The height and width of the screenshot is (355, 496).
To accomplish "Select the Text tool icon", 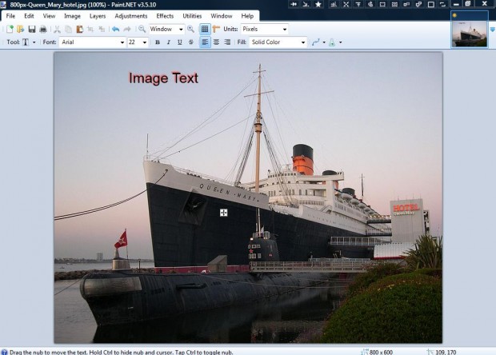I will pyautogui.click(x=26, y=42).
